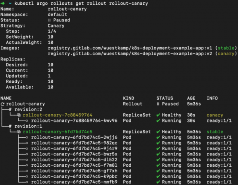Click the ReplicaSet icon beside rollout-canary-6fd7bd74c5
Viewport: 238px width, 185px height.
point(19,131)
